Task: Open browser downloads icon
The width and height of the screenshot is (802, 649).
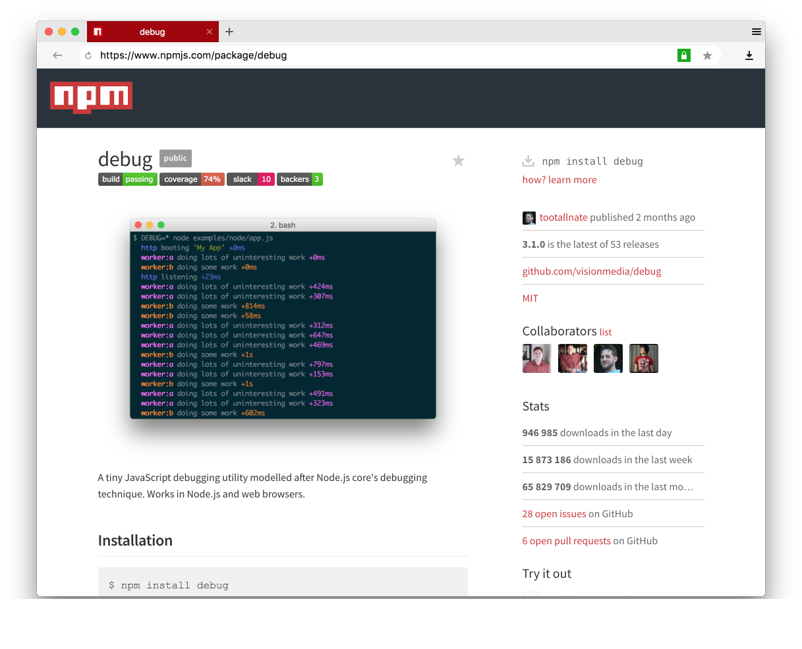Action: [x=749, y=56]
